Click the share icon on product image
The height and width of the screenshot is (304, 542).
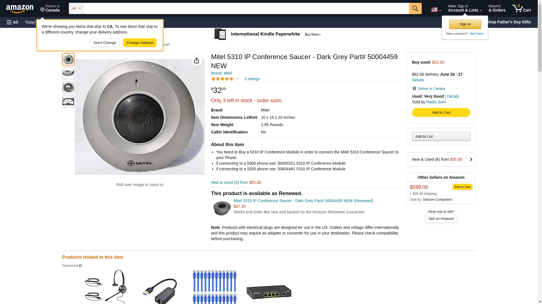[196, 61]
